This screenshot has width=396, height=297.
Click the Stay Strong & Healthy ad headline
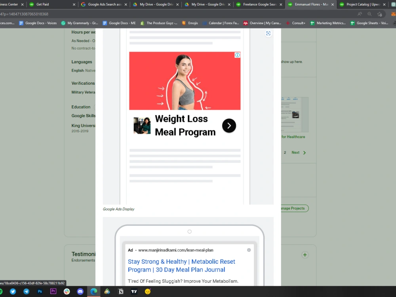(181, 266)
